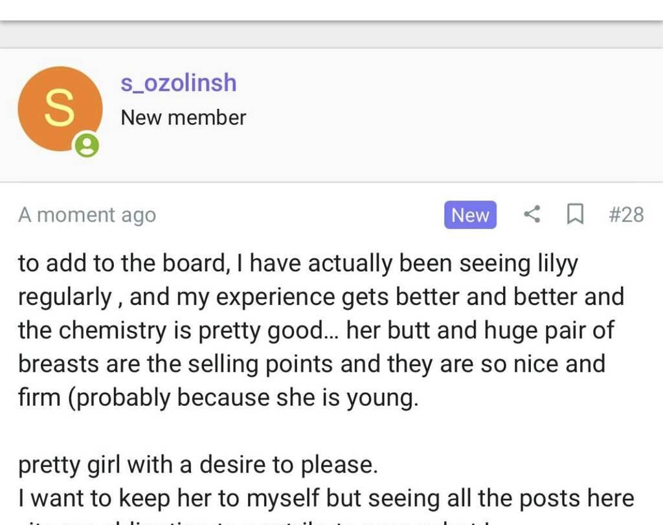Click the #28 post number link

626,214
